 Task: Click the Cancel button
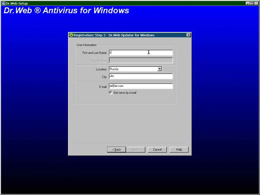point(157,150)
